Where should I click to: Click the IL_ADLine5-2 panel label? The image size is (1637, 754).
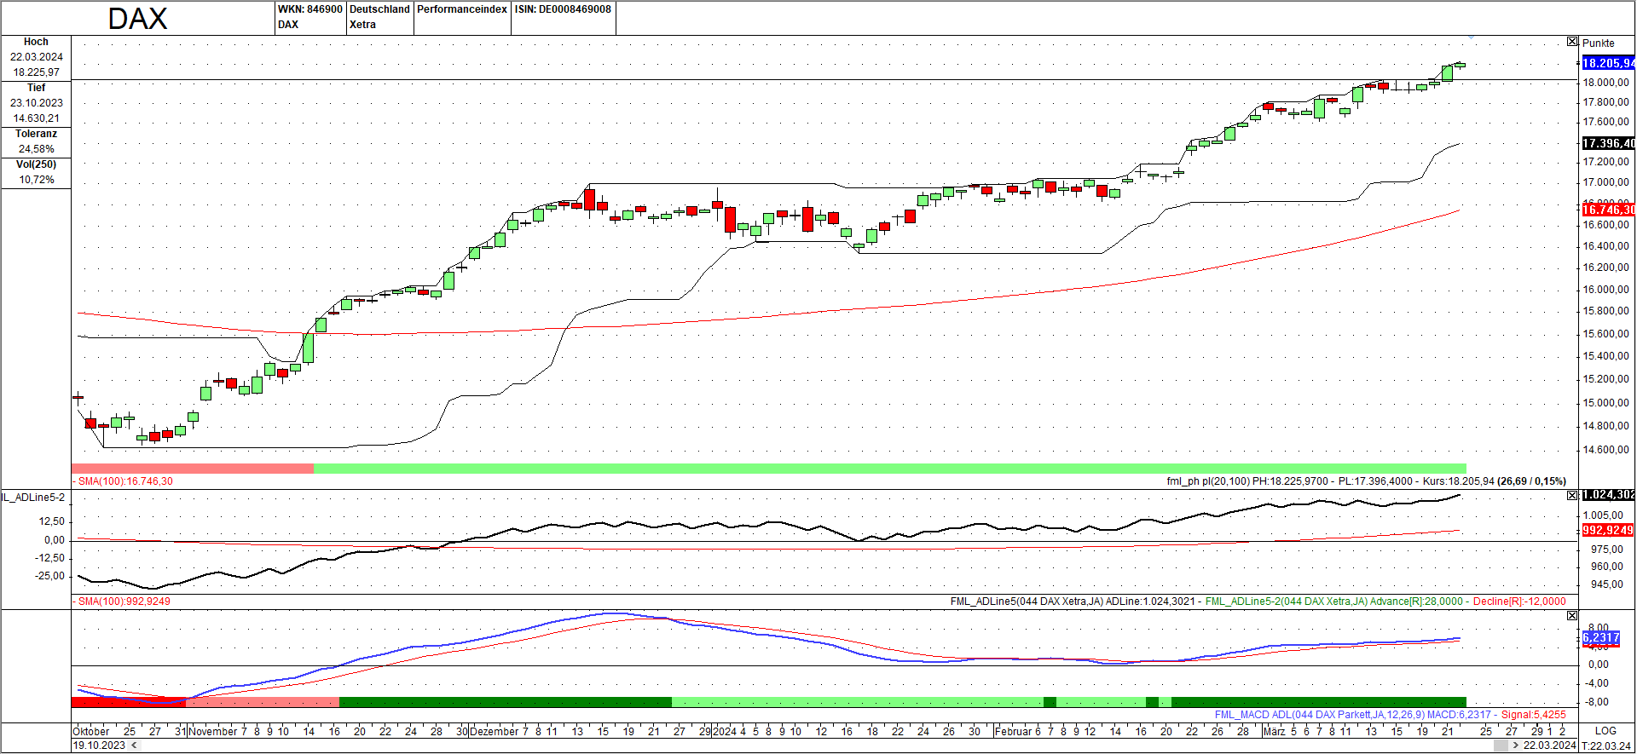33,497
